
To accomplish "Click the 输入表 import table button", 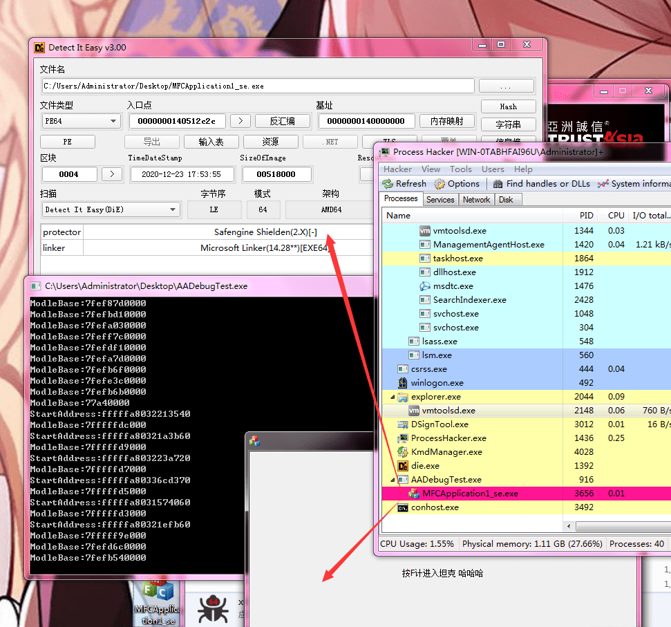I will pyautogui.click(x=211, y=142).
